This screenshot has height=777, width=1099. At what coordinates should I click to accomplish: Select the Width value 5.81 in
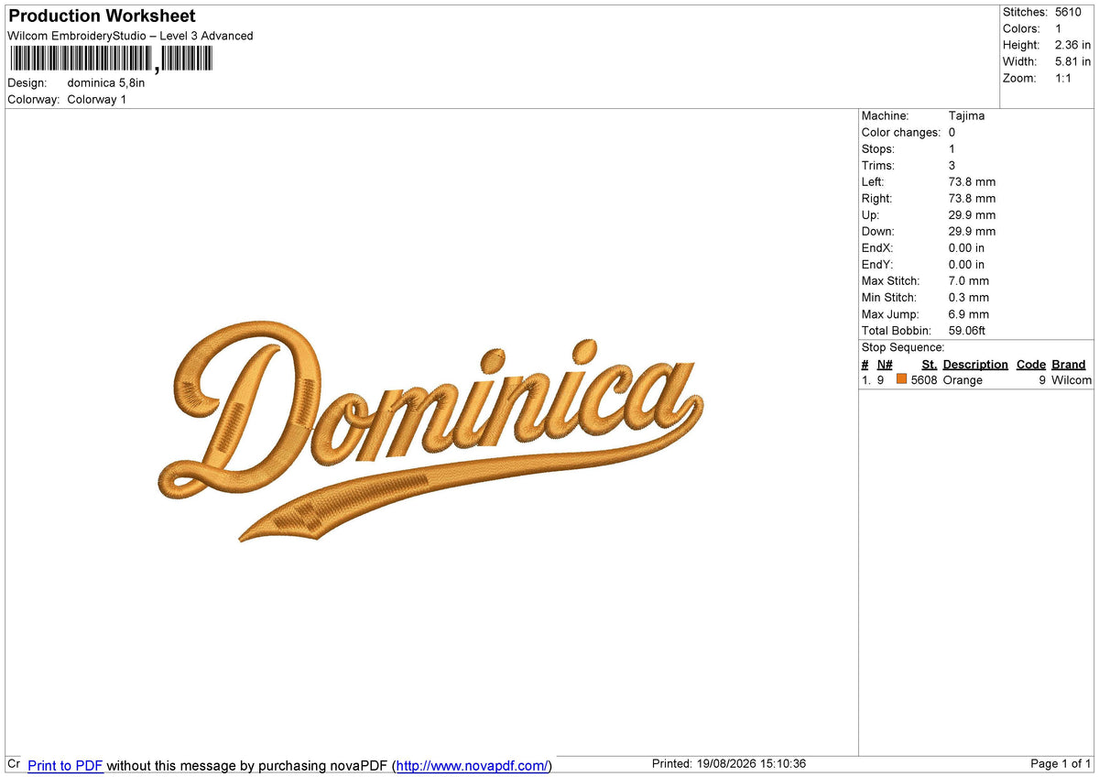click(x=1072, y=61)
